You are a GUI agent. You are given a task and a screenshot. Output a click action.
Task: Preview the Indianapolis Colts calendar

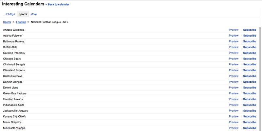pos(234,105)
